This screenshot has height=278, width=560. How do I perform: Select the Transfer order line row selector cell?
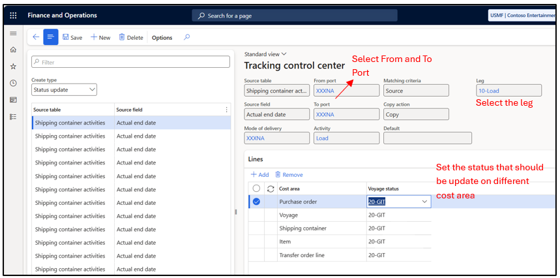pyautogui.click(x=256, y=255)
